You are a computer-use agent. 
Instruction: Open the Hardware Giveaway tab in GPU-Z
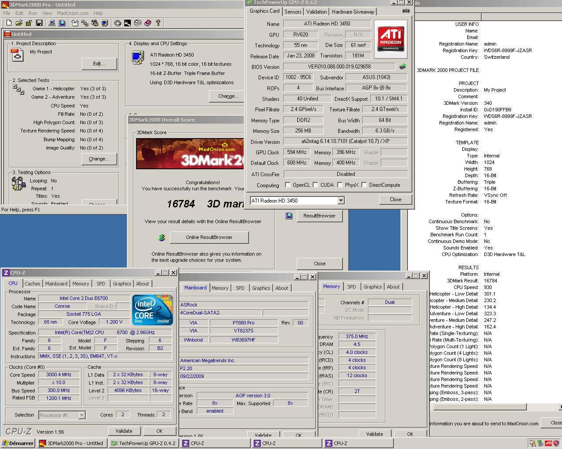(x=353, y=12)
